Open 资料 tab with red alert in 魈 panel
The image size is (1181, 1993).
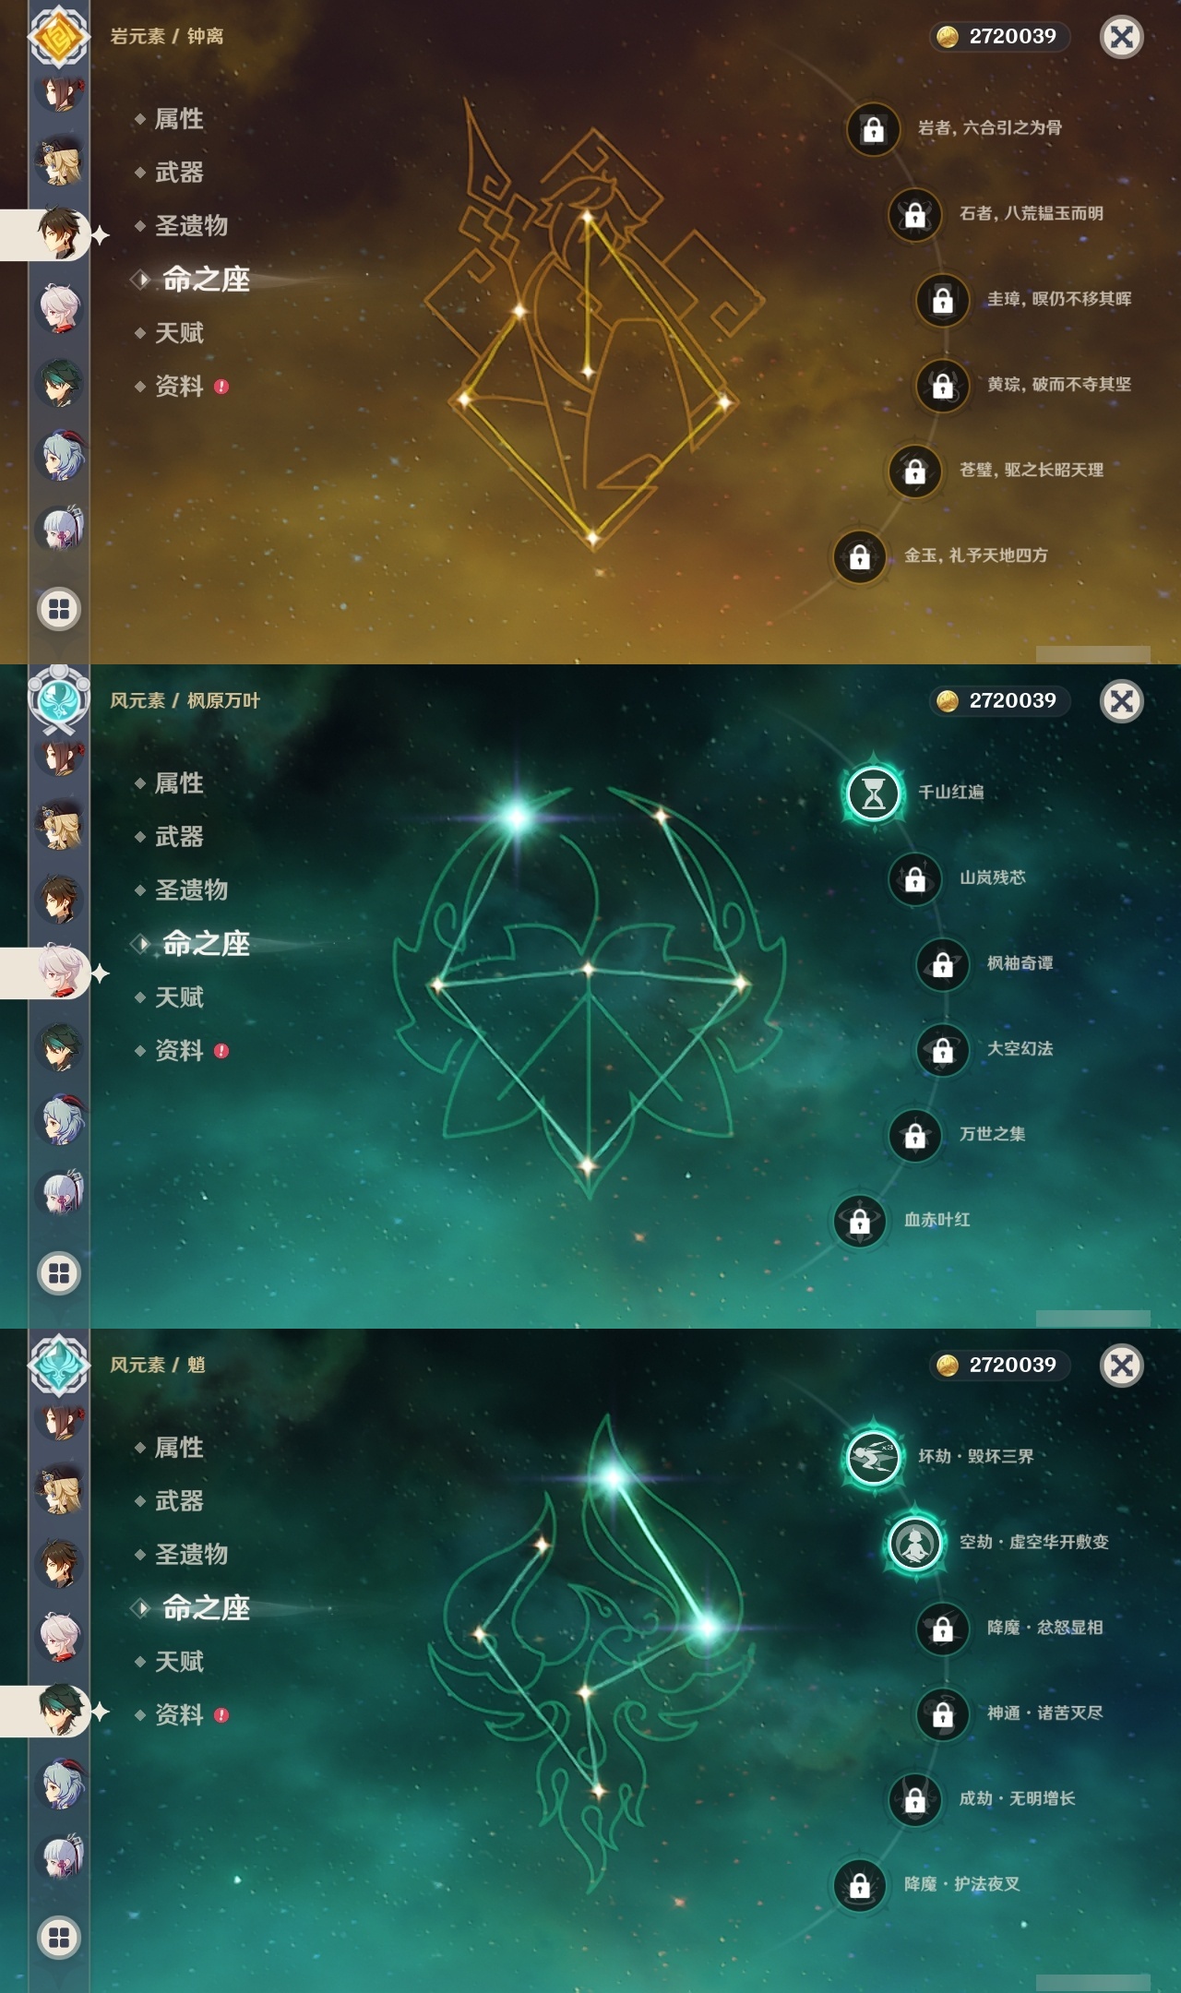[x=180, y=1715]
